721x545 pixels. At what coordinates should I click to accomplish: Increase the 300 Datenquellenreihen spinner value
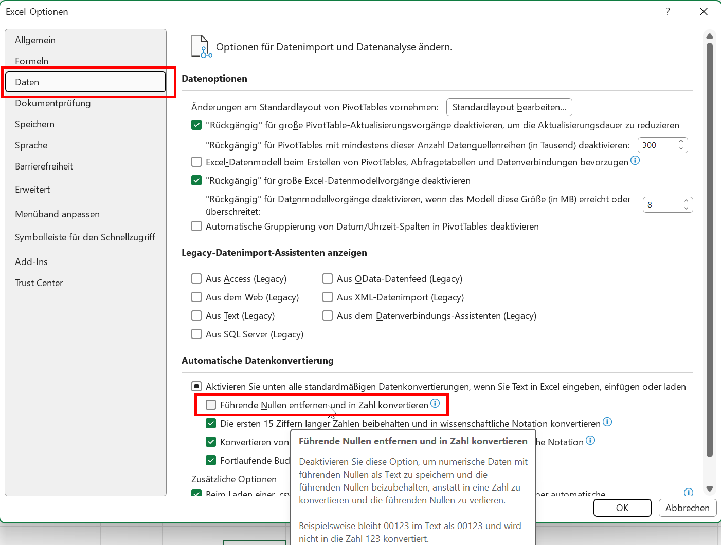(681, 141)
